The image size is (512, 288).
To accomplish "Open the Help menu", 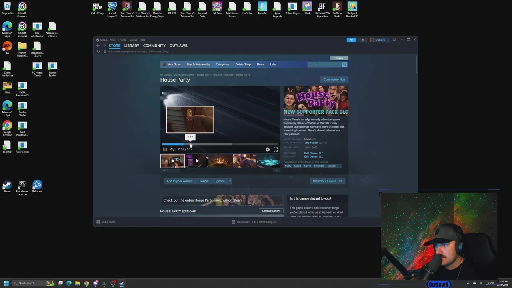I will 142,40.
